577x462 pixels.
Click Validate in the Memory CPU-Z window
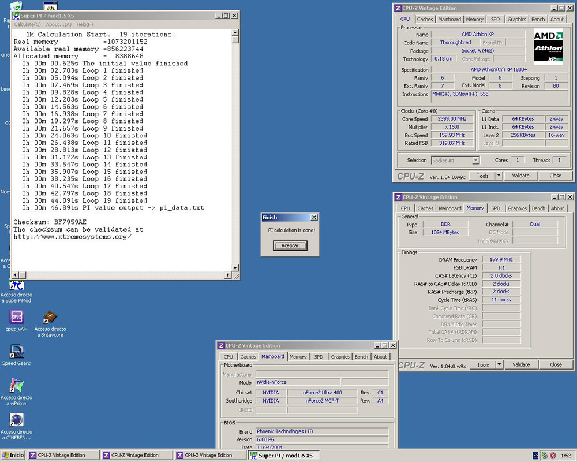coord(521,365)
